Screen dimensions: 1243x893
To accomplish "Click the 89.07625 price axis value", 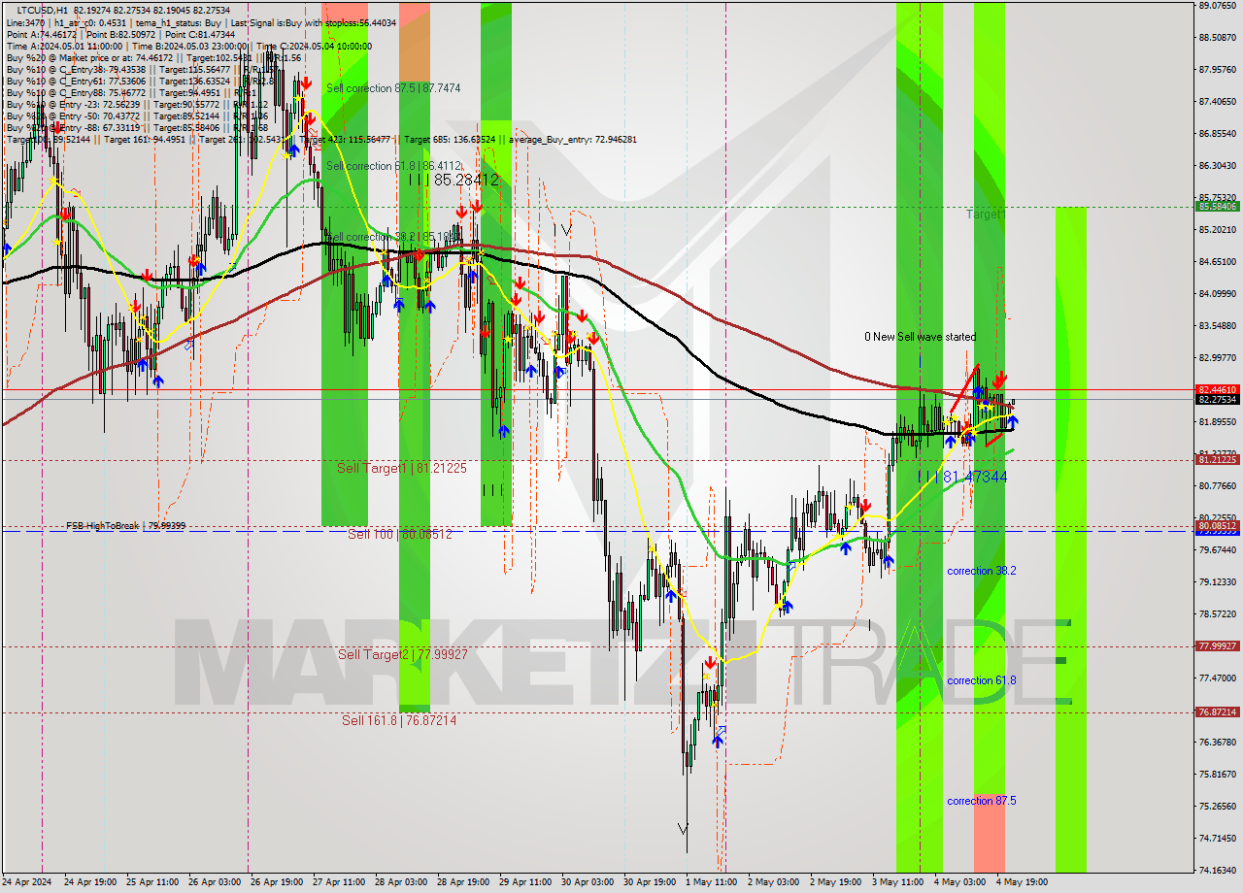I will pos(1218,5).
